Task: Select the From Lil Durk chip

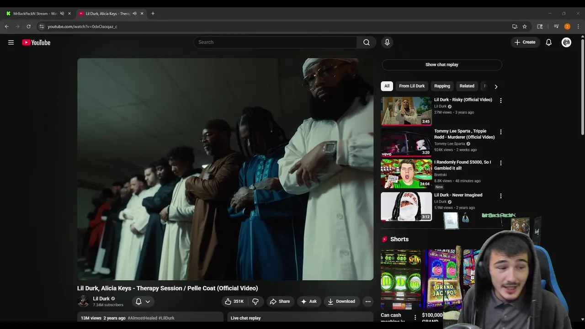Action: point(412,86)
